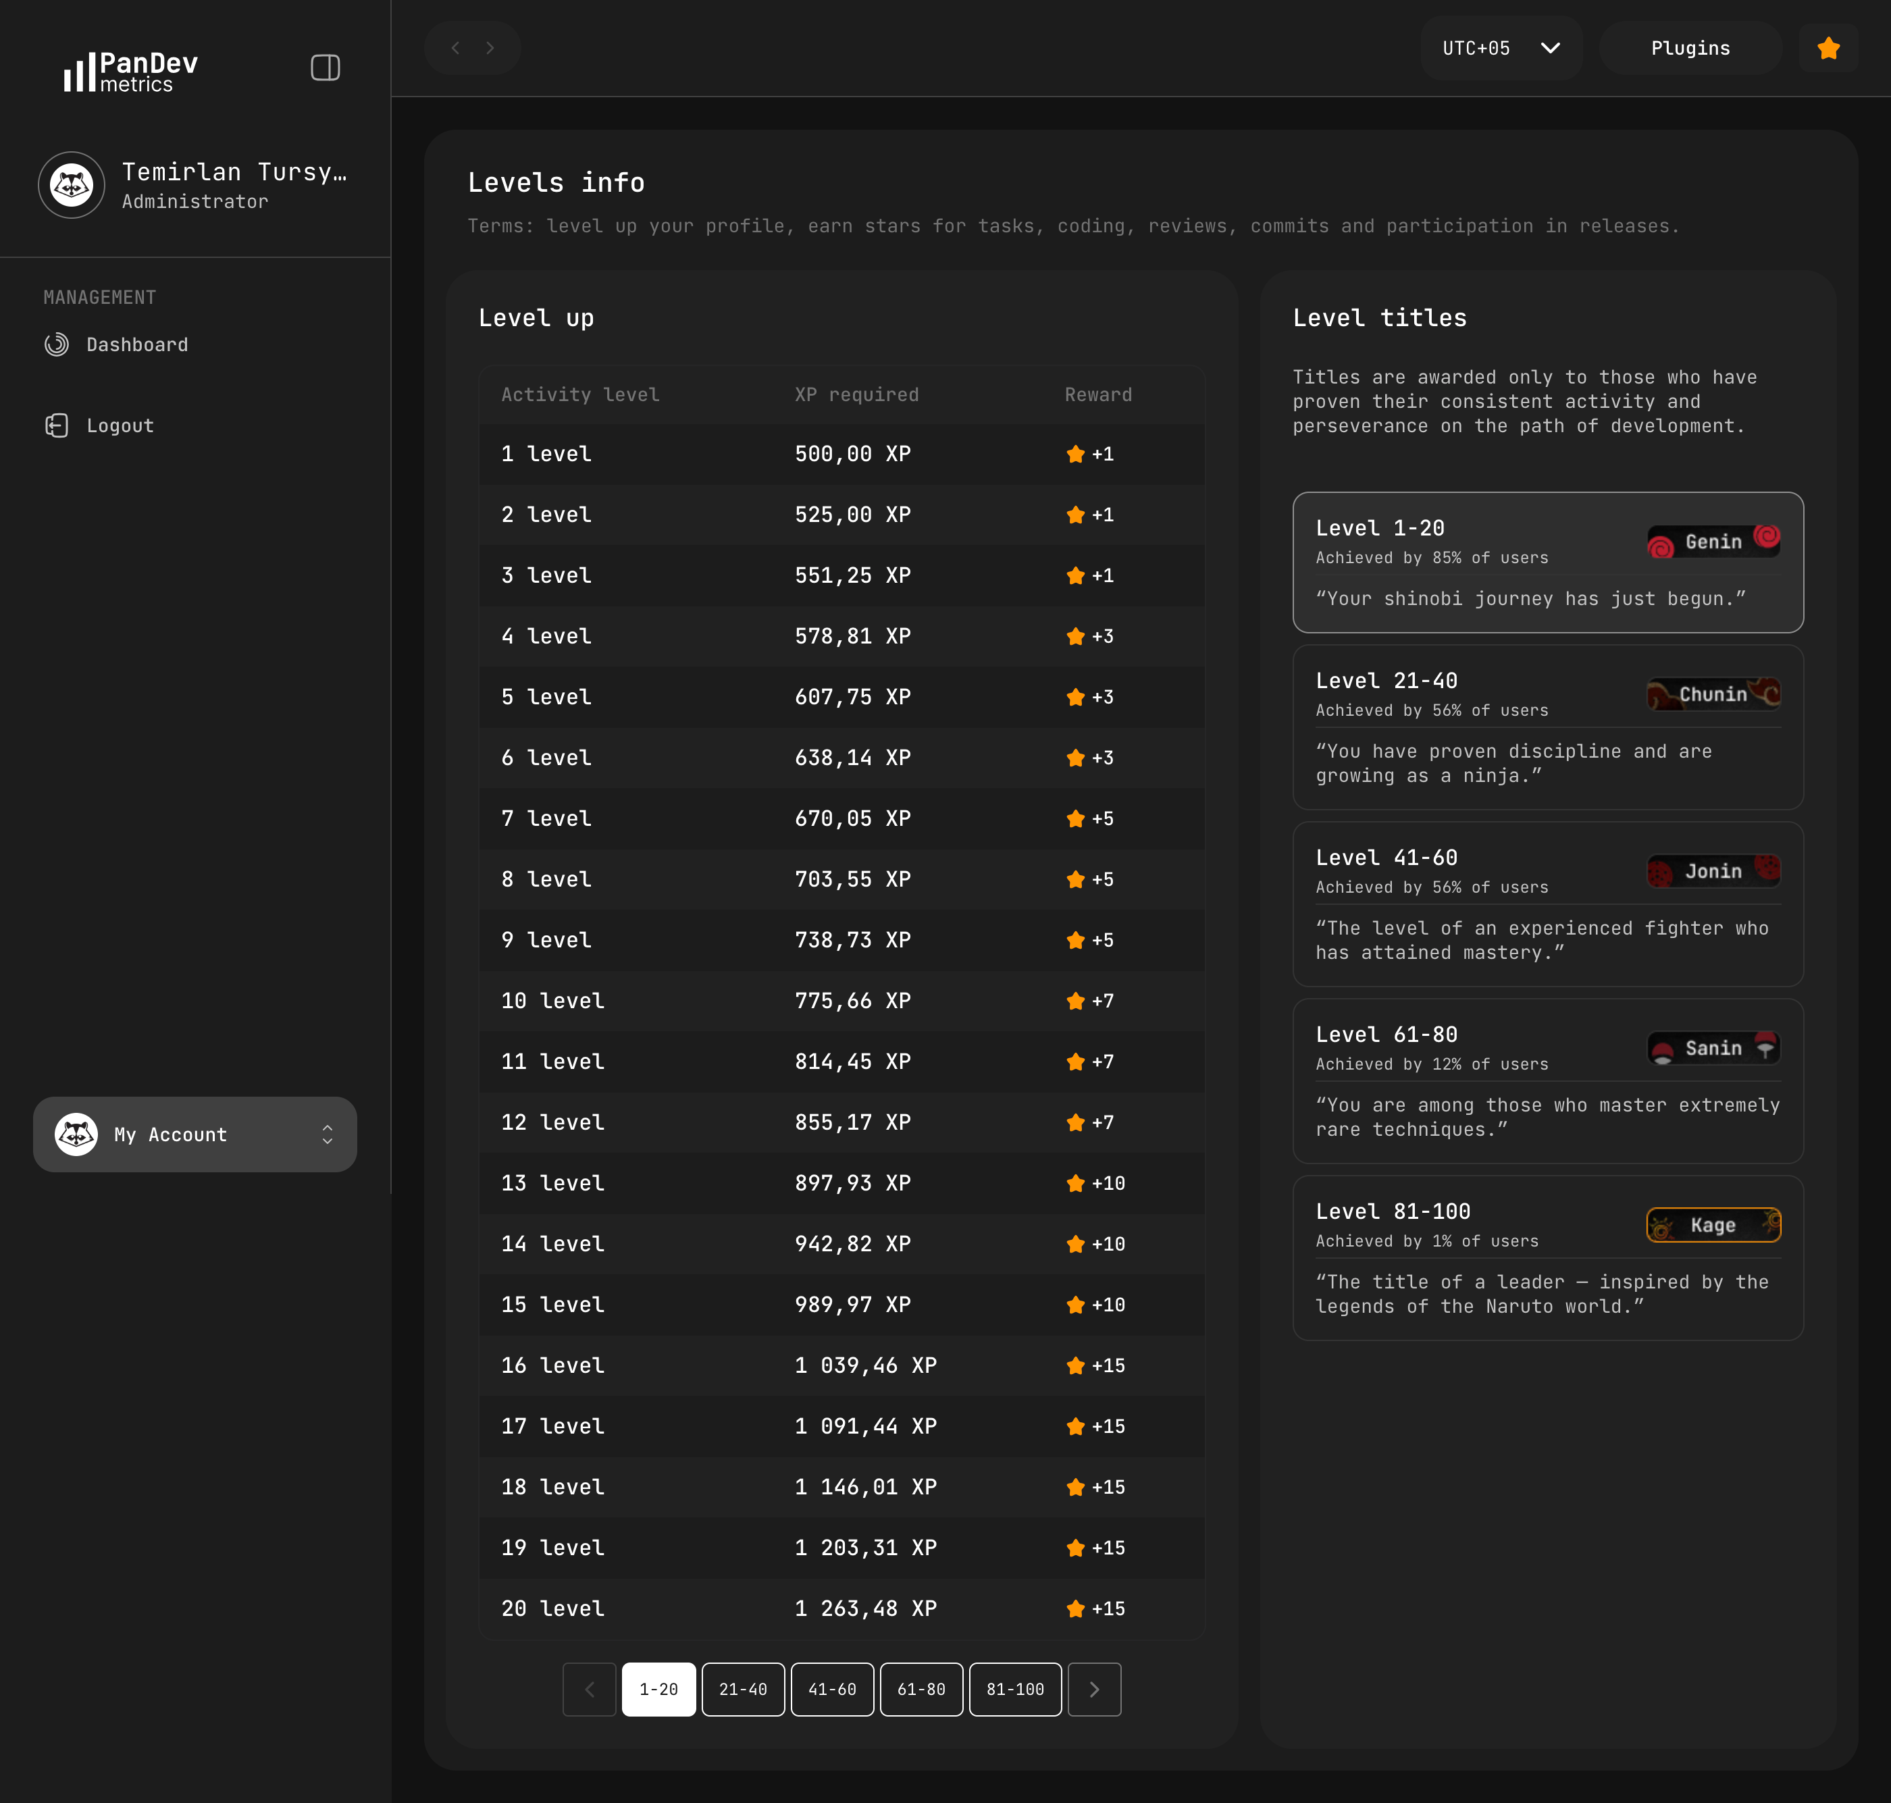Select the Level 21-40 Chunin card

pos(1547,727)
